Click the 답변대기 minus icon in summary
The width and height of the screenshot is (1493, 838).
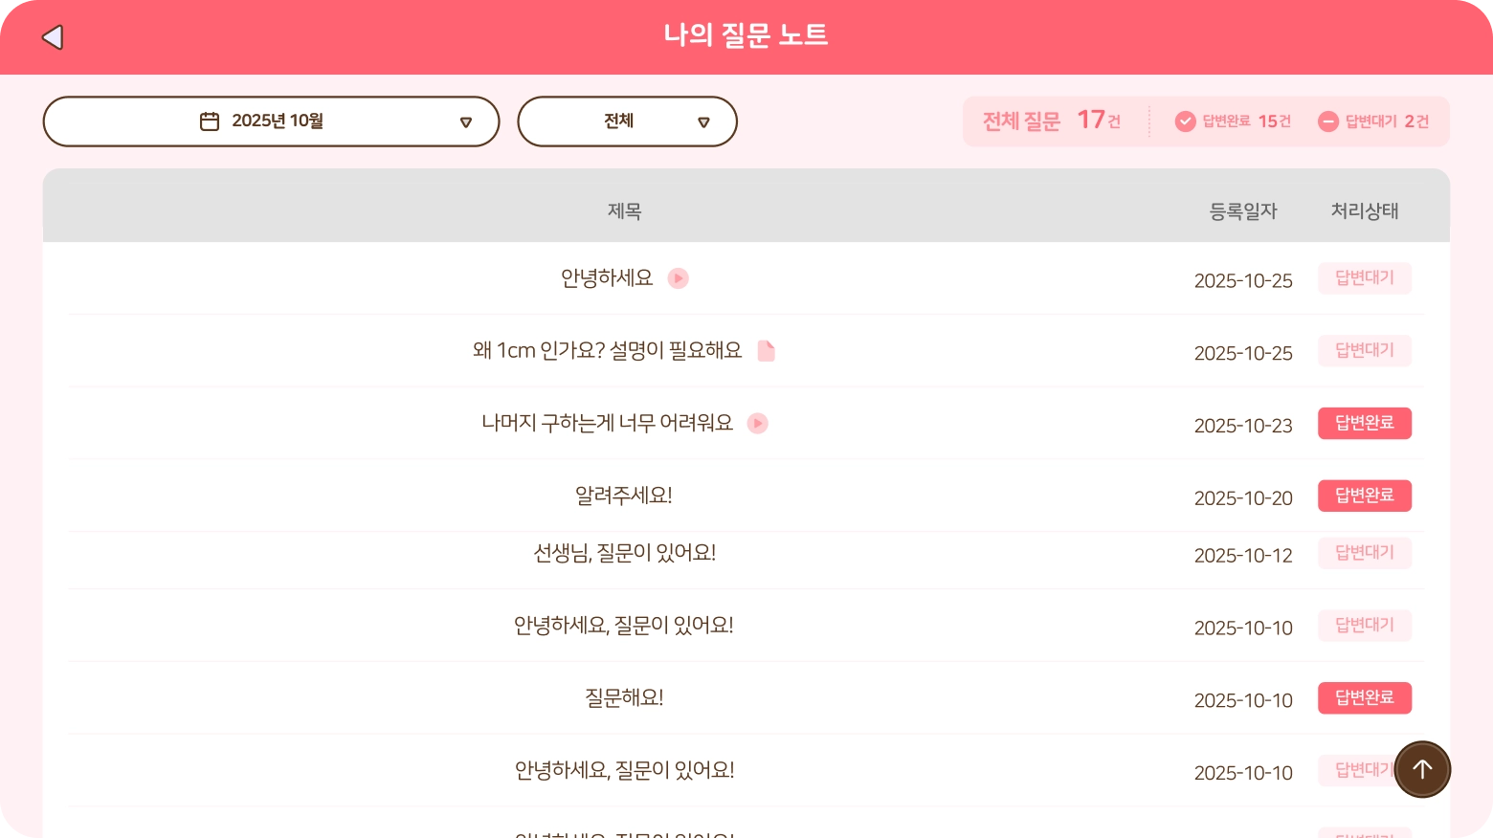coord(1327,121)
